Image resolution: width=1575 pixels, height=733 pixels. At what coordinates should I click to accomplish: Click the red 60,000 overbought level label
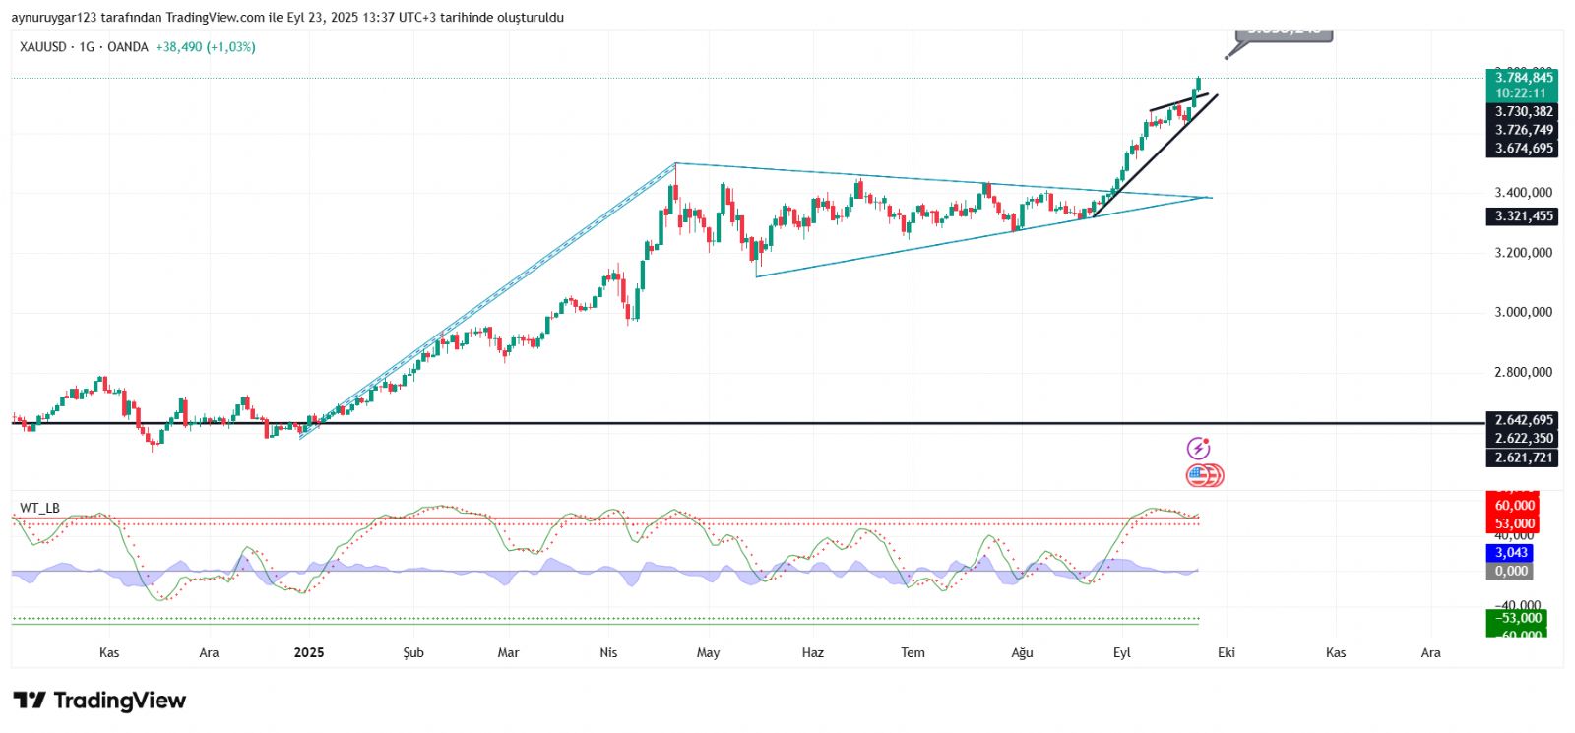(1514, 506)
